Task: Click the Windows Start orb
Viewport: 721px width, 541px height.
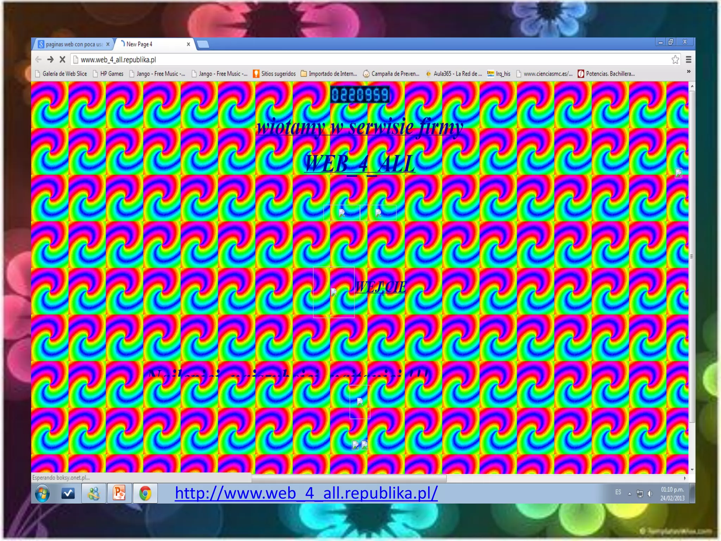Action: click(x=42, y=493)
